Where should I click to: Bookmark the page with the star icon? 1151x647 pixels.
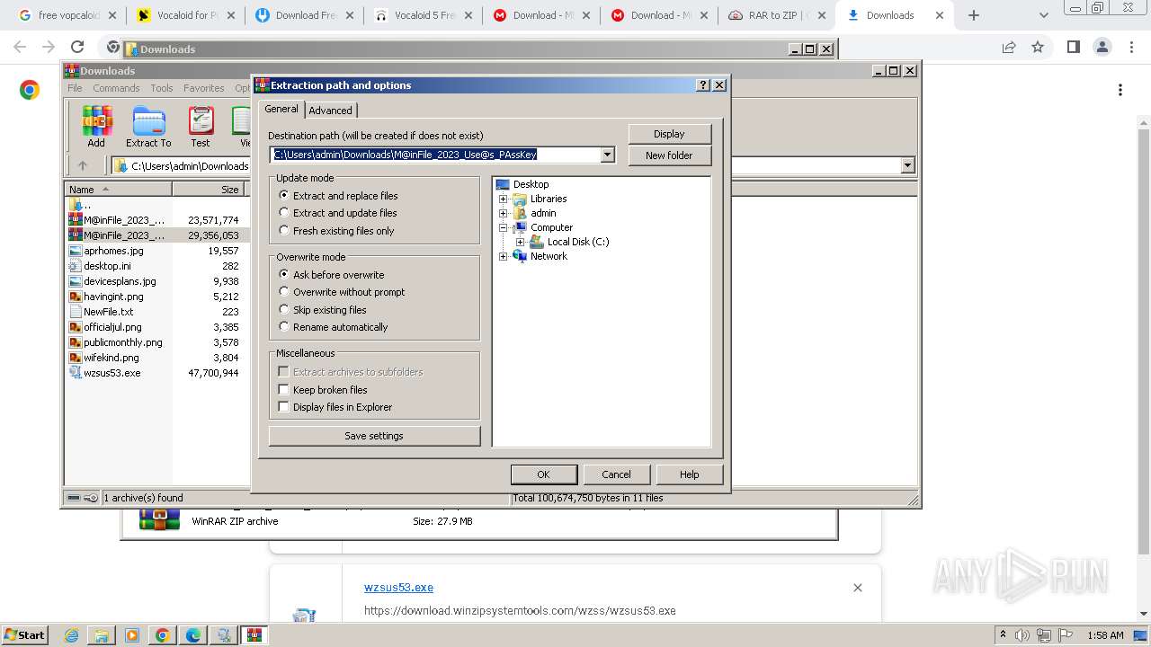click(1038, 48)
